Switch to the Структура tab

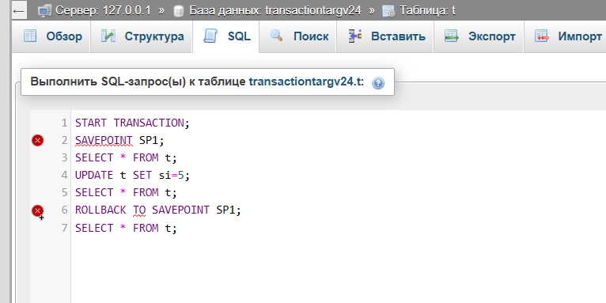click(142, 36)
